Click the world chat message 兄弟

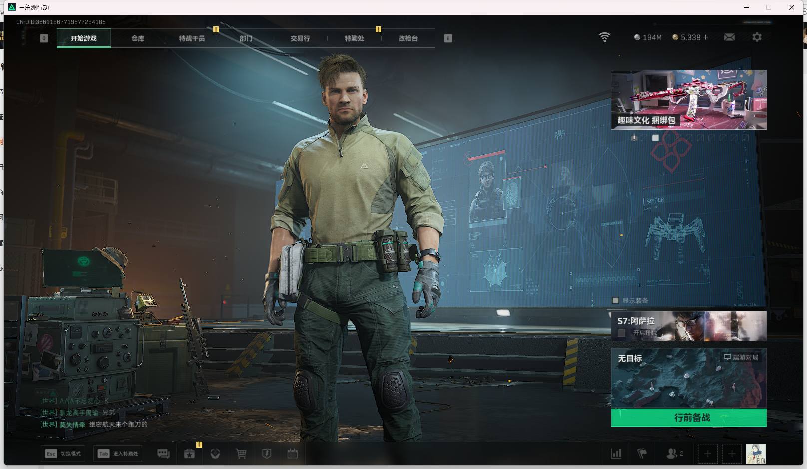[108, 413]
